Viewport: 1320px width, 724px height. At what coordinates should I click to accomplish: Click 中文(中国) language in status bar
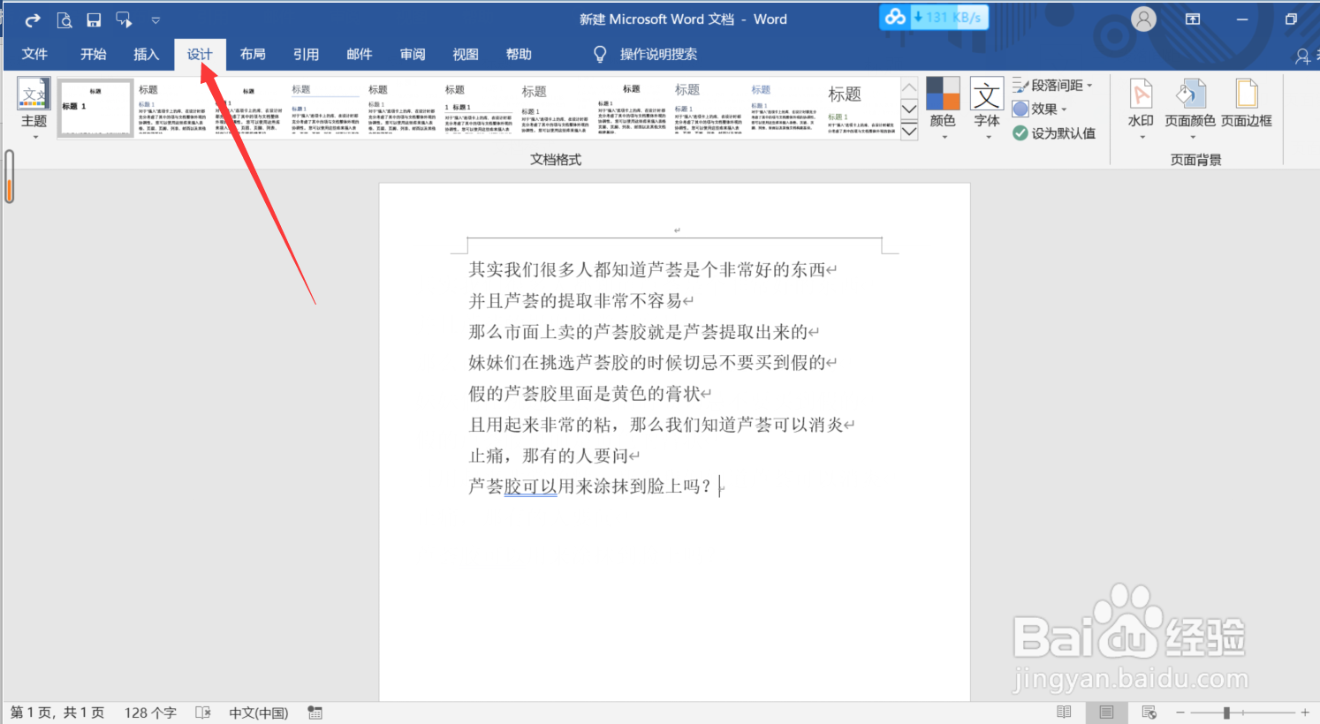pos(258,712)
